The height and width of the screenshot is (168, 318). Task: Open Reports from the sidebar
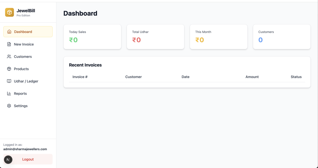click(x=20, y=94)
